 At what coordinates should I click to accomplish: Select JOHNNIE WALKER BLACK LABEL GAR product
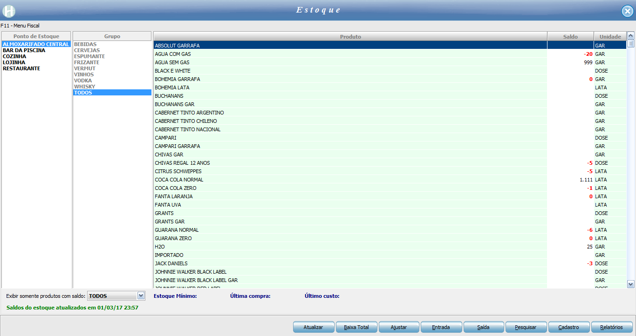pyautogui.click(x=390, y=280)
